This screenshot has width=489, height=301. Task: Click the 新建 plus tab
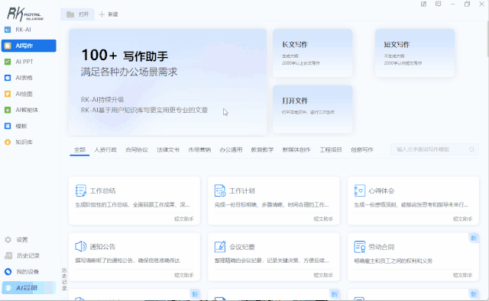point(108,14)
